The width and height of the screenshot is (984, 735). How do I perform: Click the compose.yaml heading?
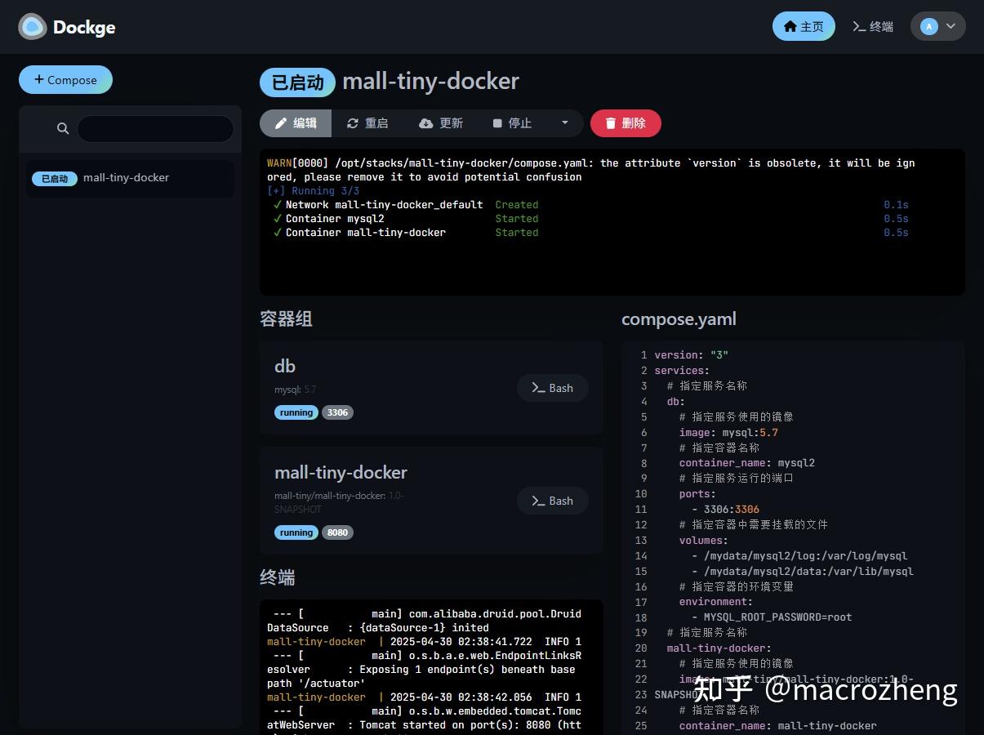tap(679, 319)
